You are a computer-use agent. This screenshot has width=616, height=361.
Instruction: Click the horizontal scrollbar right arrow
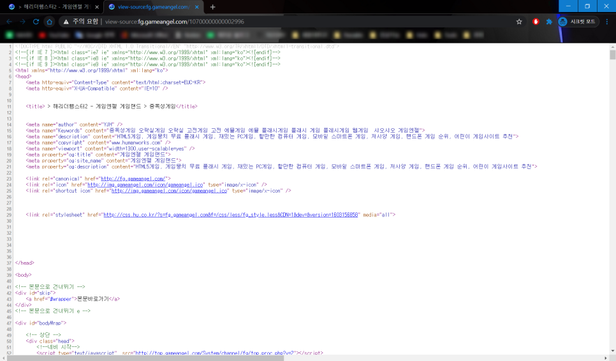point(606,358)
